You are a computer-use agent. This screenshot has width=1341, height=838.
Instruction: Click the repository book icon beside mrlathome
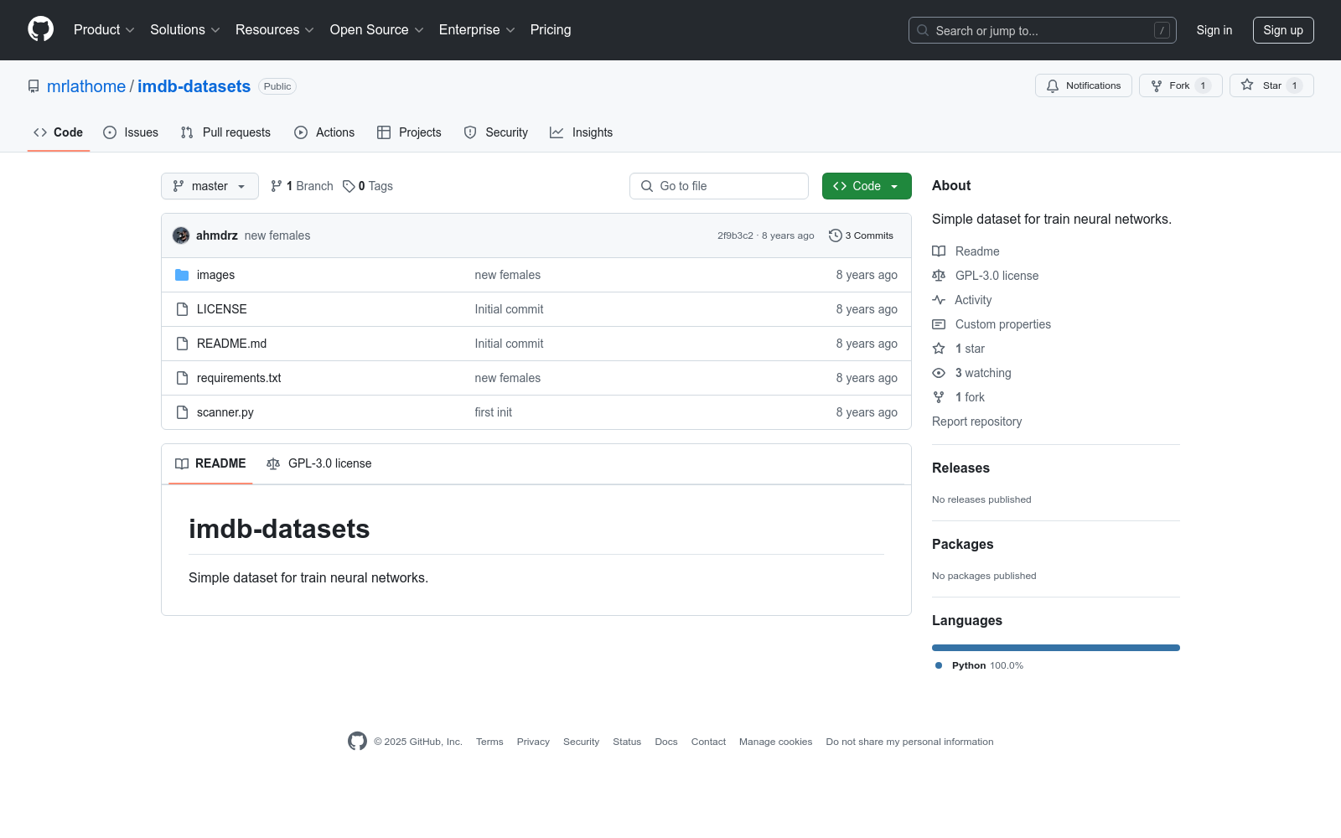(x=34, y=86)
